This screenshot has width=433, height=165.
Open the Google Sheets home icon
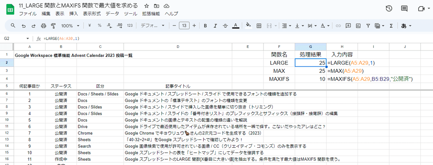point(9,9)
